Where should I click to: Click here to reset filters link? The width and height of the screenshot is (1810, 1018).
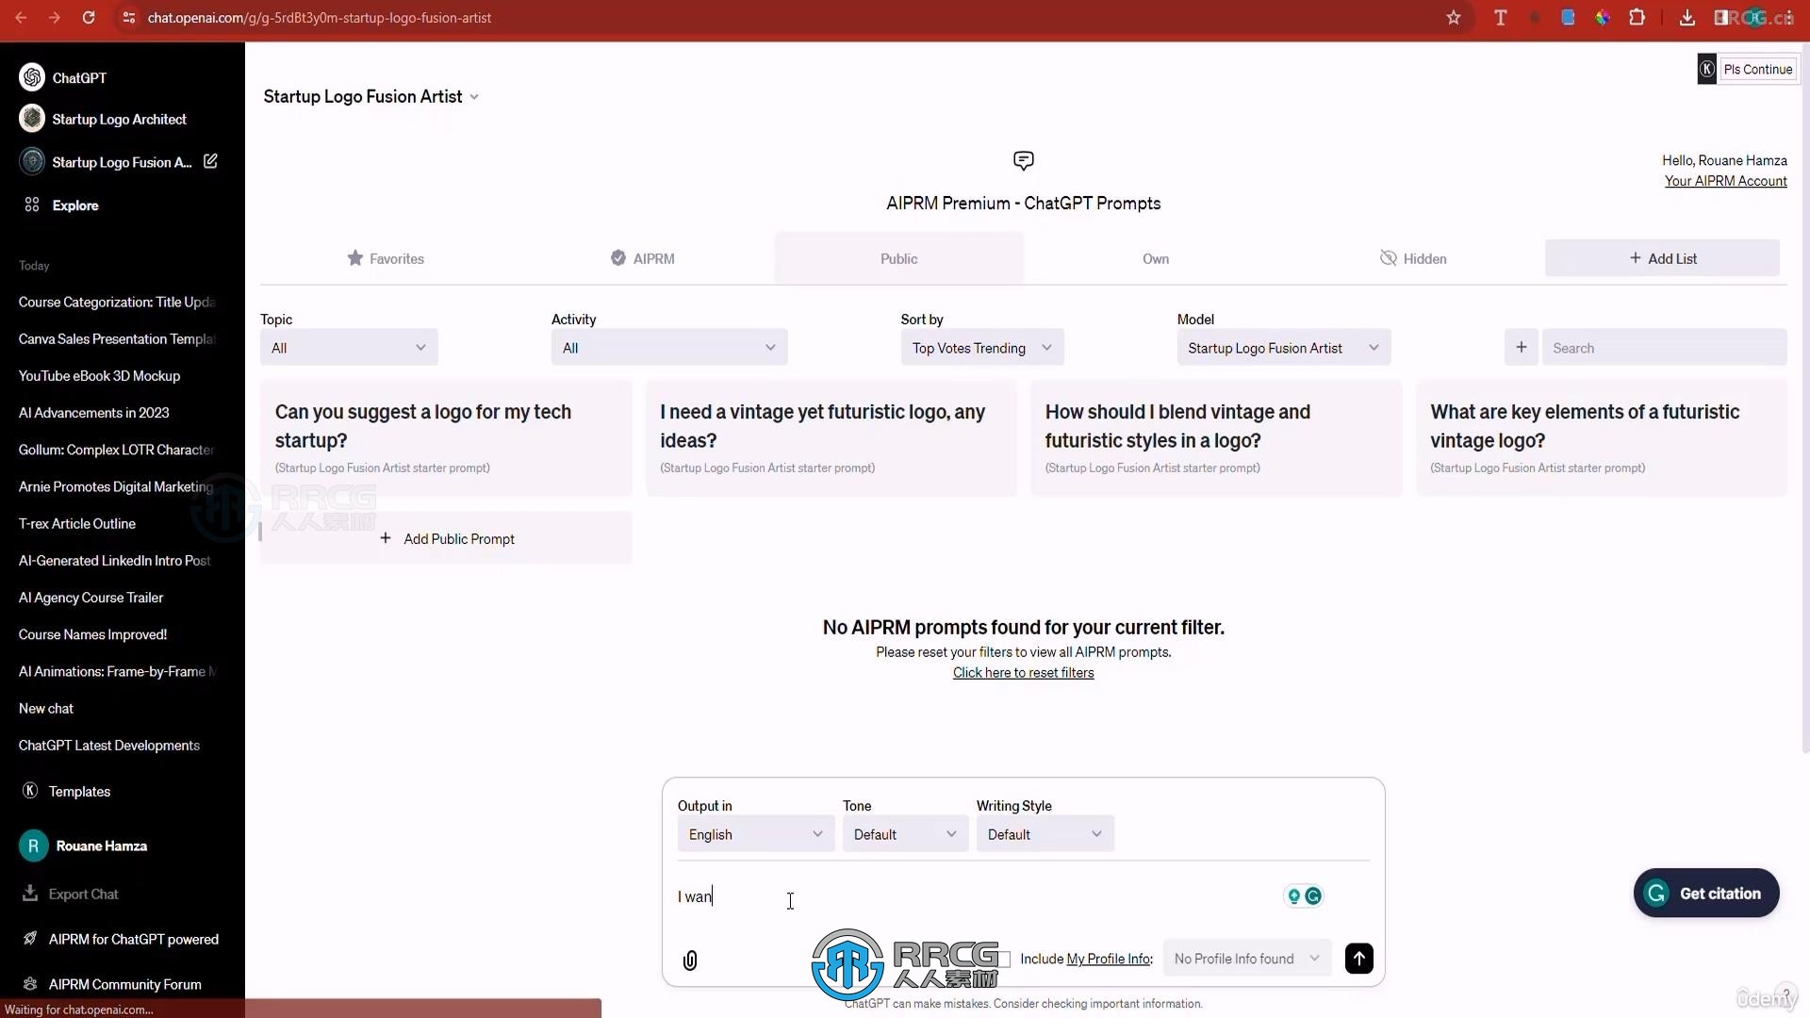click(x=1023, y=672)
